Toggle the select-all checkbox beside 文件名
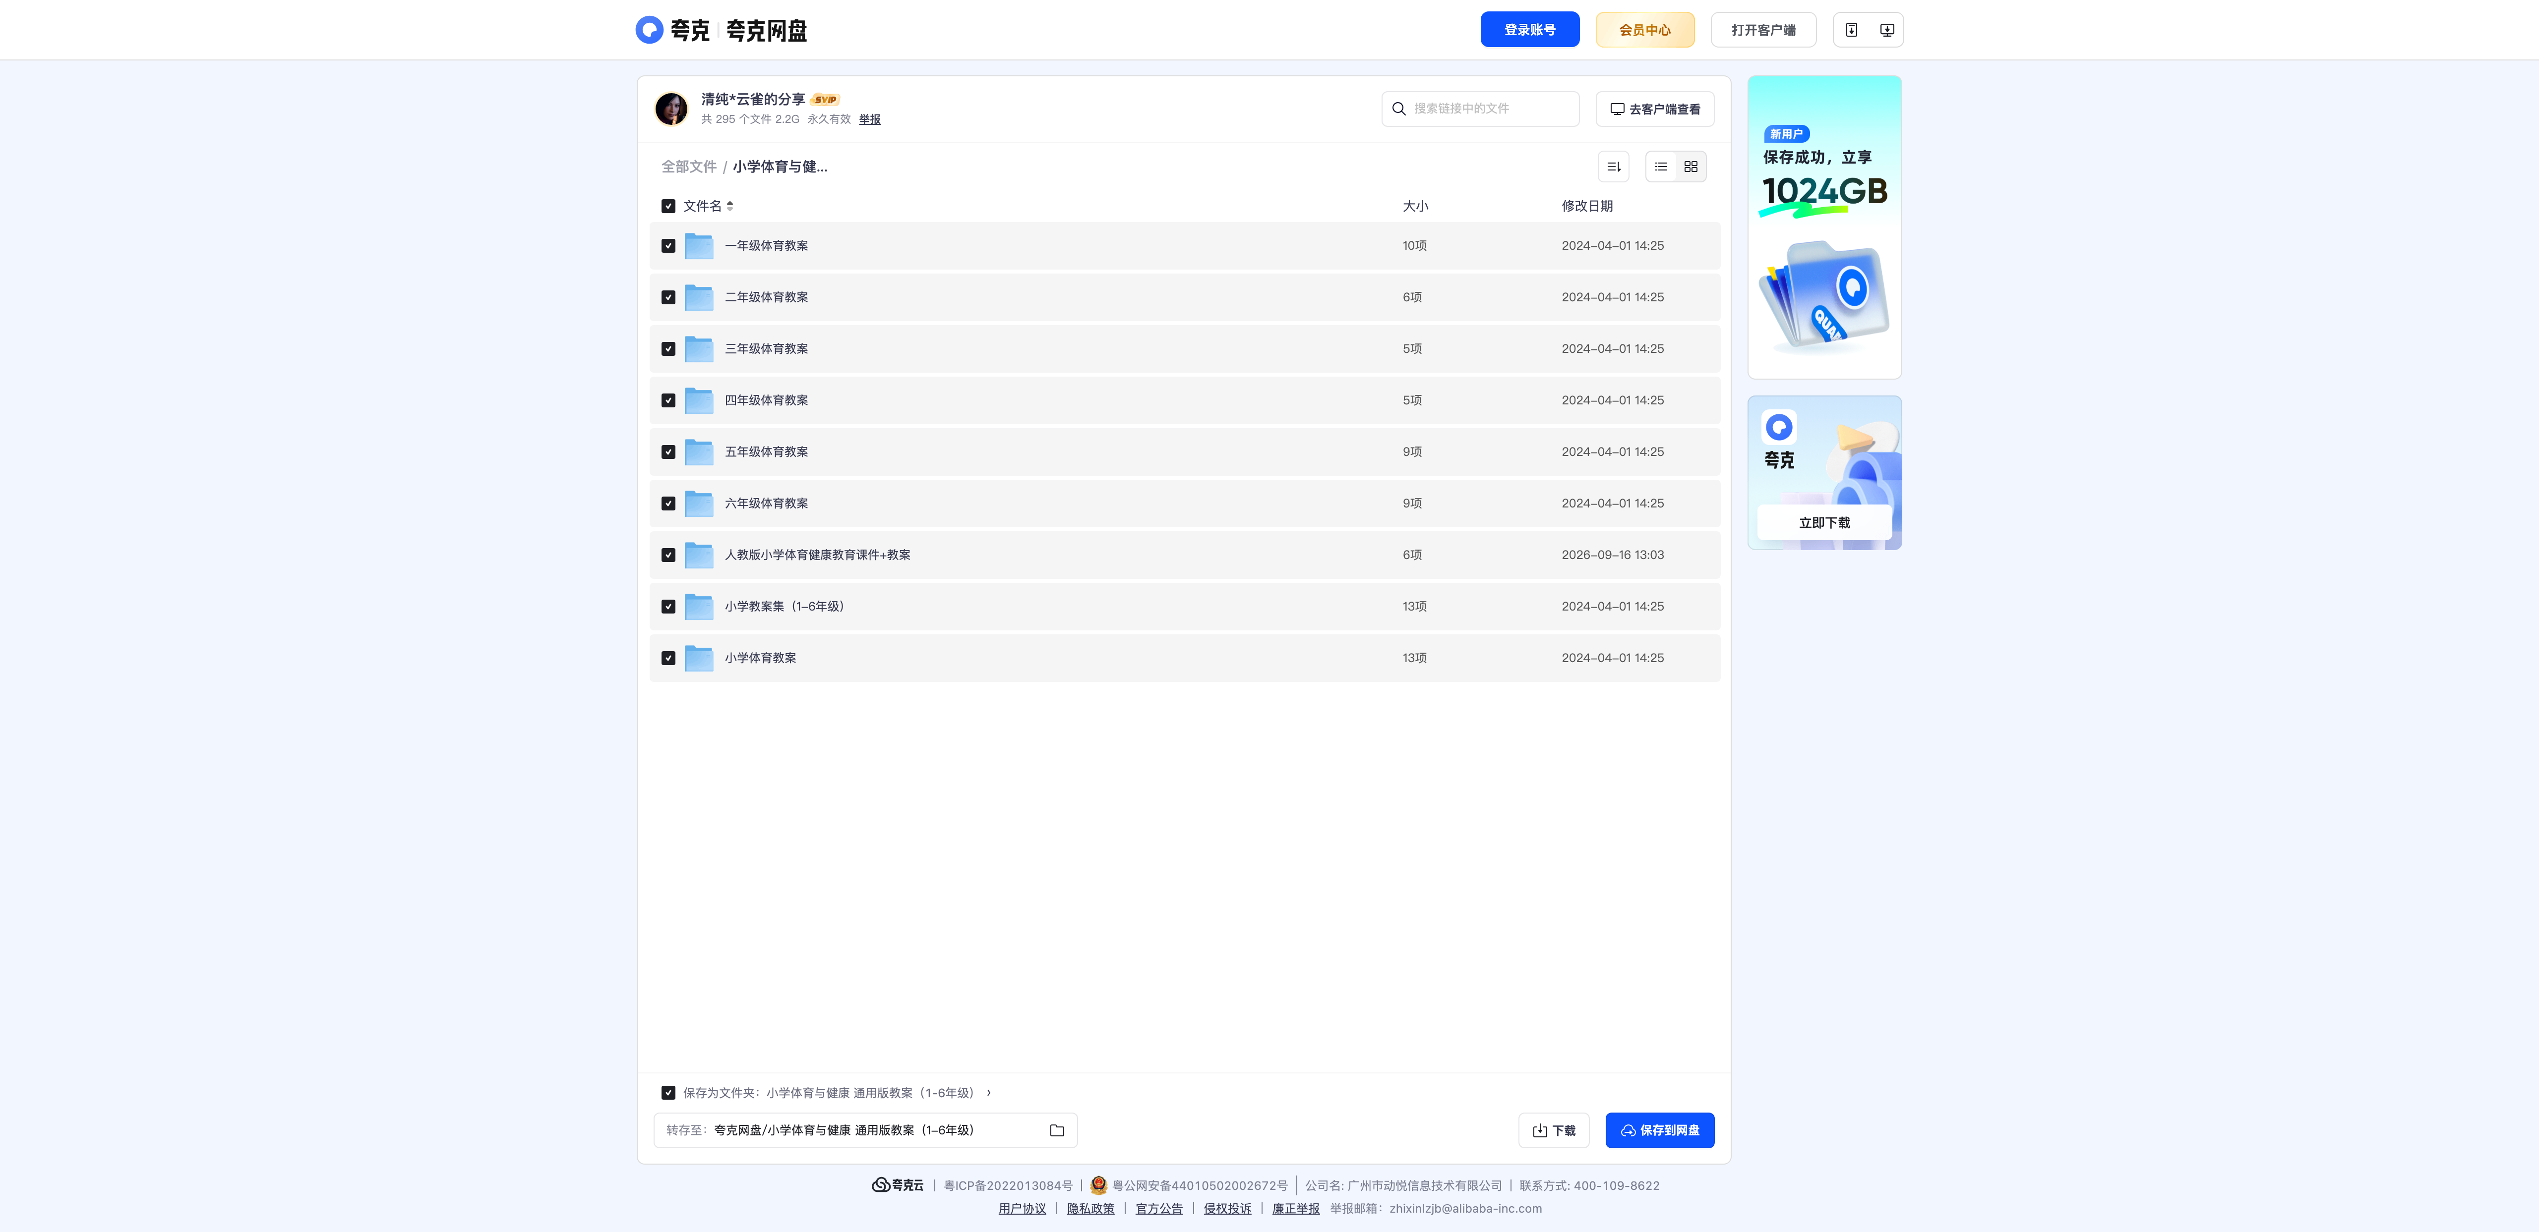 [668, 206]
